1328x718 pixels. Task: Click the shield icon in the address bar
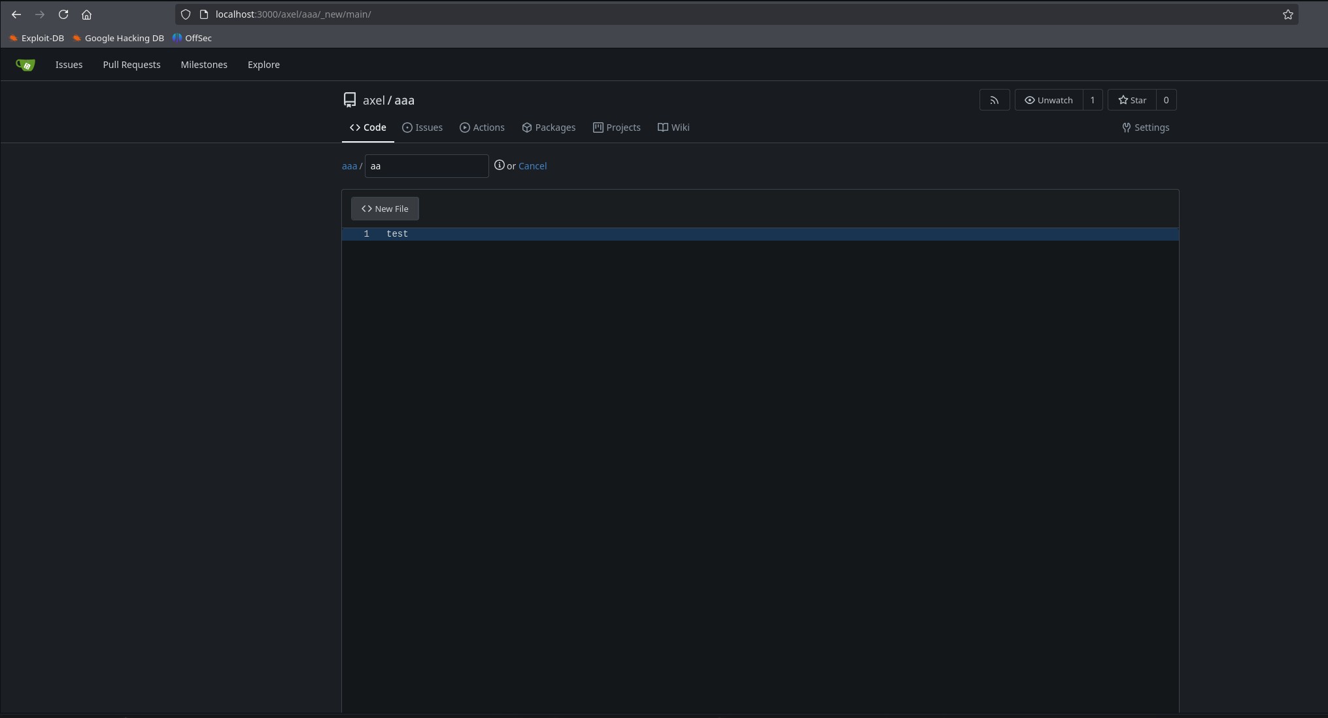[x=186, y=14]
